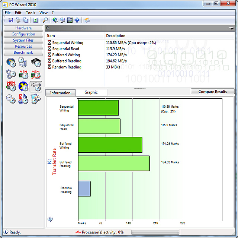Open the ? help menu
This screenshot has width=238, height=238.
(x=53, y=13)
